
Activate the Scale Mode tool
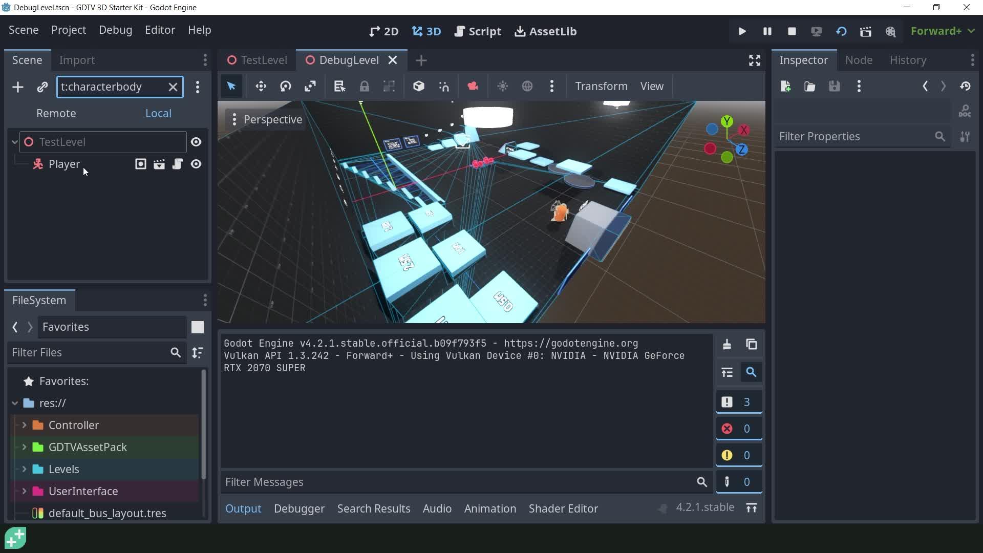[310, 86]
